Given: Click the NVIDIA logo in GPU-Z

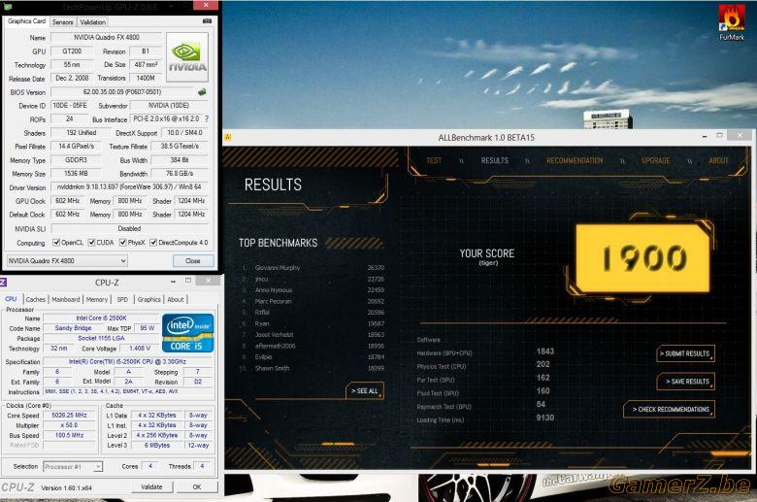Looking at the screenshot, I should pyautogui.click(x=187, y=57).
